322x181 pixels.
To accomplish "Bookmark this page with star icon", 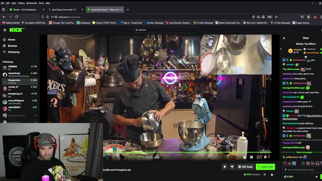I will (276, 17).
